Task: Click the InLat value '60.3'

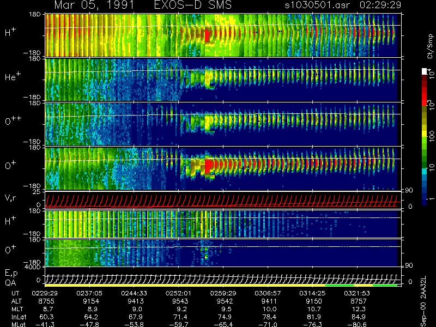Action: [x=47, y=317]
